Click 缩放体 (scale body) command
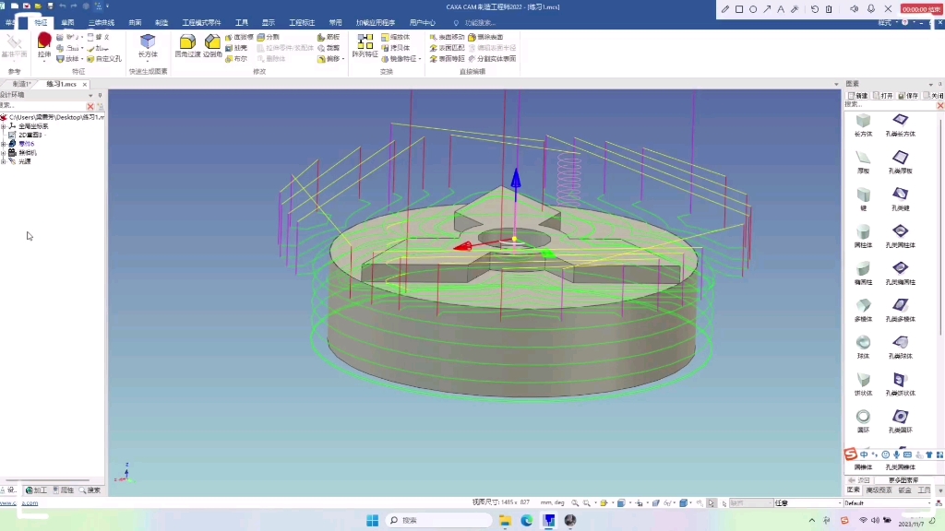This screenshot has height=531, width=945. pos(395,37)
